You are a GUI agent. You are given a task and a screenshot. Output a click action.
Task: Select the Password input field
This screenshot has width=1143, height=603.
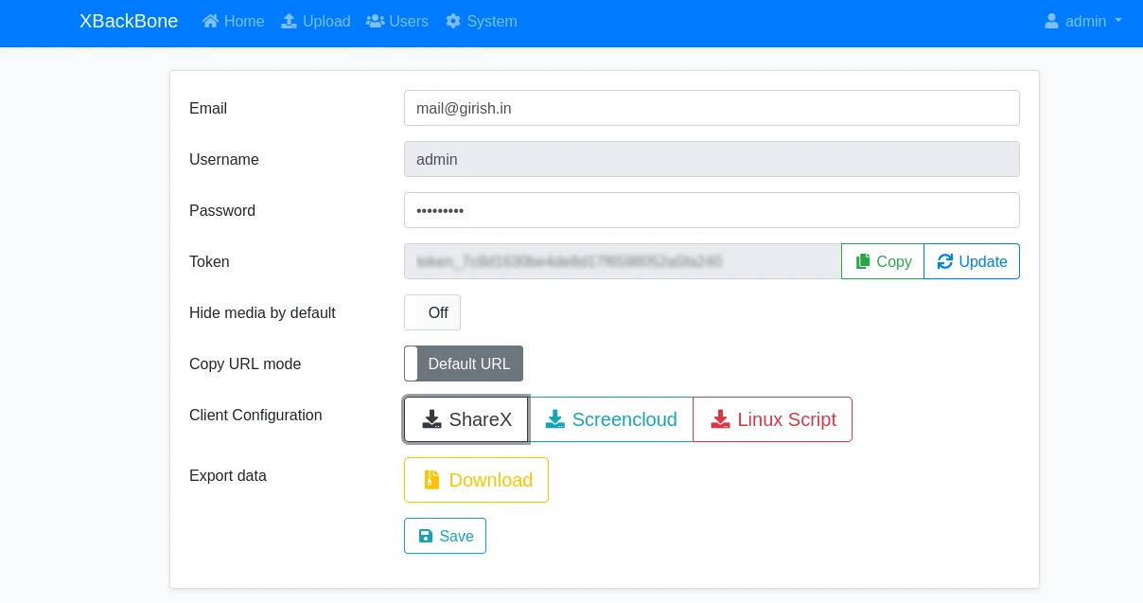tap(712, 210)
